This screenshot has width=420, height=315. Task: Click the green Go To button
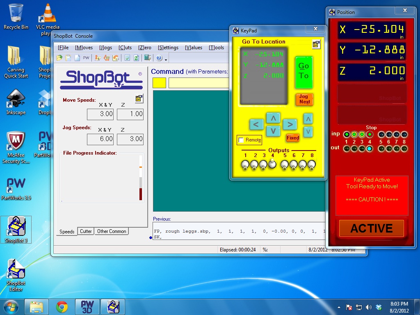click(x=304, y=72)
